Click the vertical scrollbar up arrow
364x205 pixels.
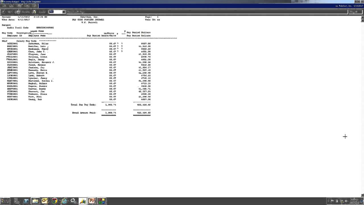362,18
